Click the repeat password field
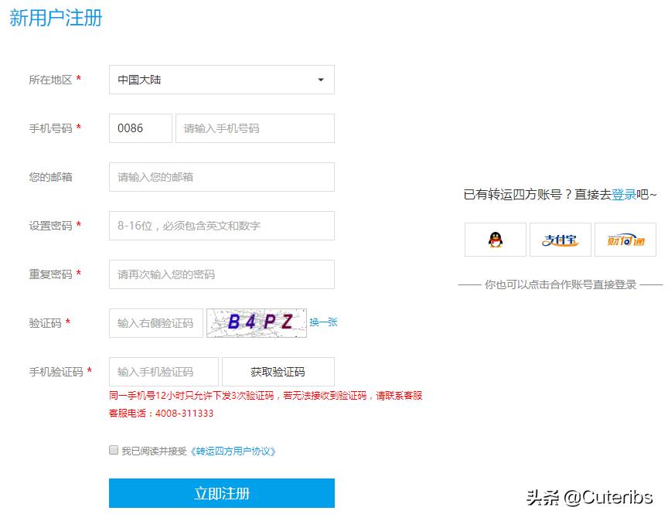668x521 pixels. click(221, 274)
